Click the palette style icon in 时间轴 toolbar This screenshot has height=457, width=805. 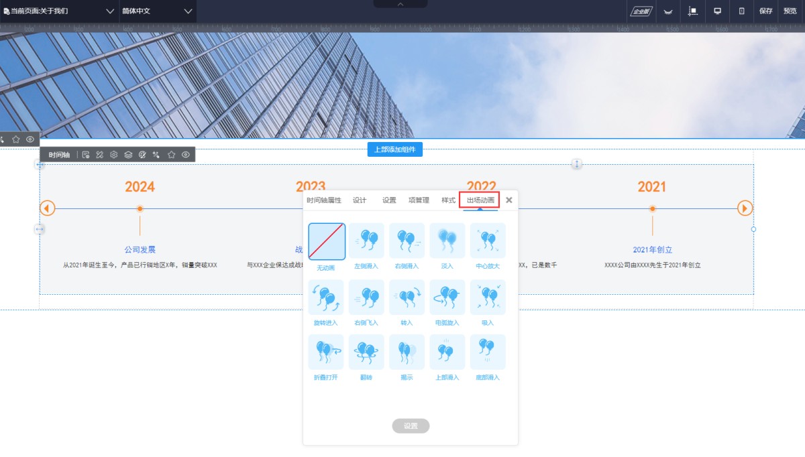tap(142, 155)
